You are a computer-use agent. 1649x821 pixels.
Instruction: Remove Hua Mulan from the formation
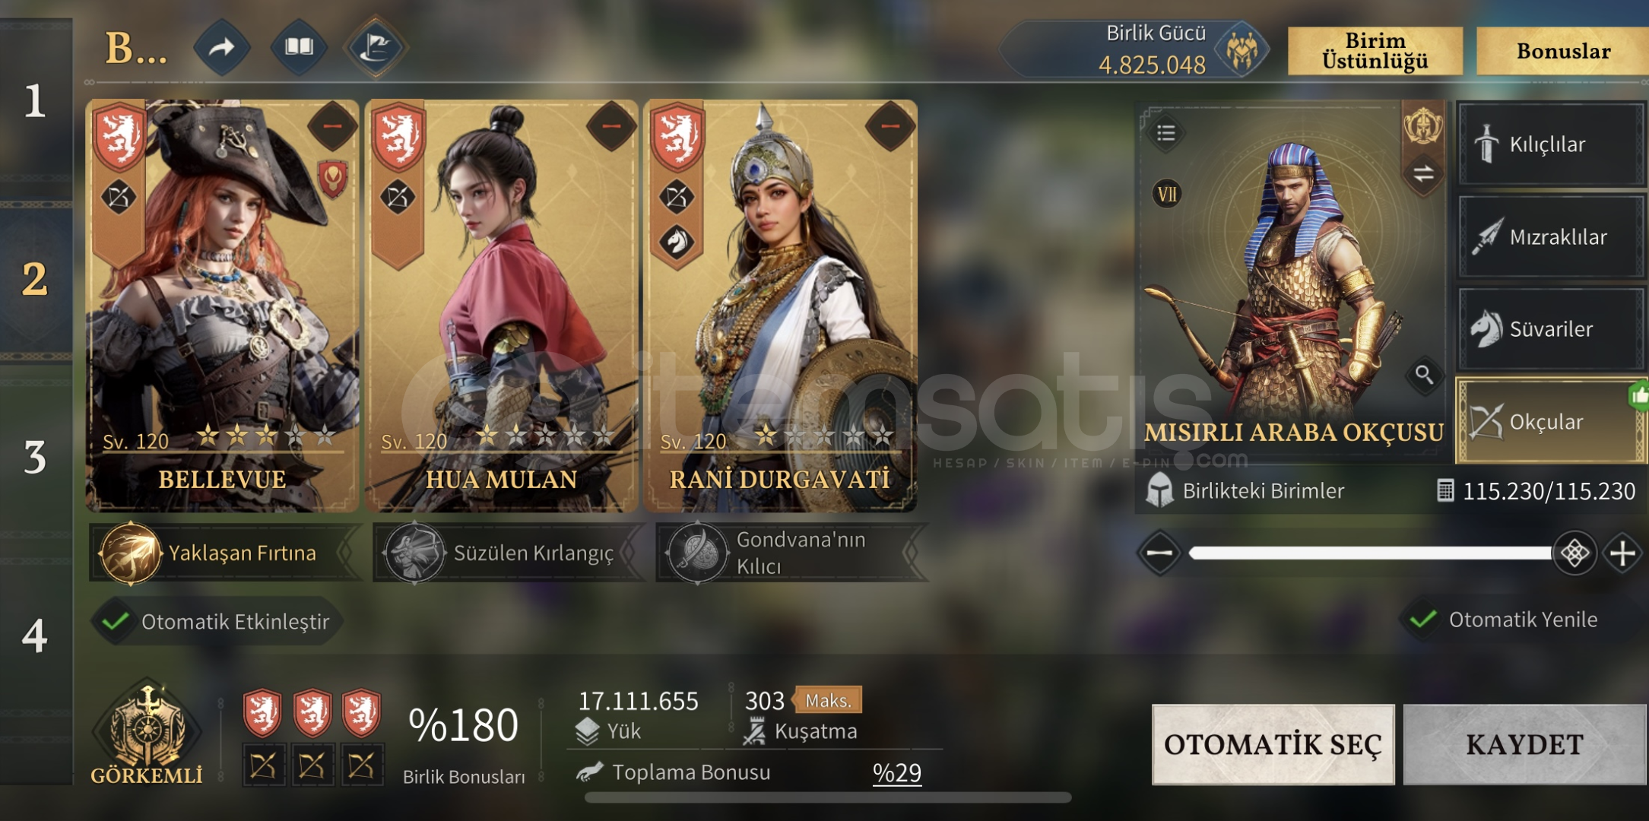[611, 126]
